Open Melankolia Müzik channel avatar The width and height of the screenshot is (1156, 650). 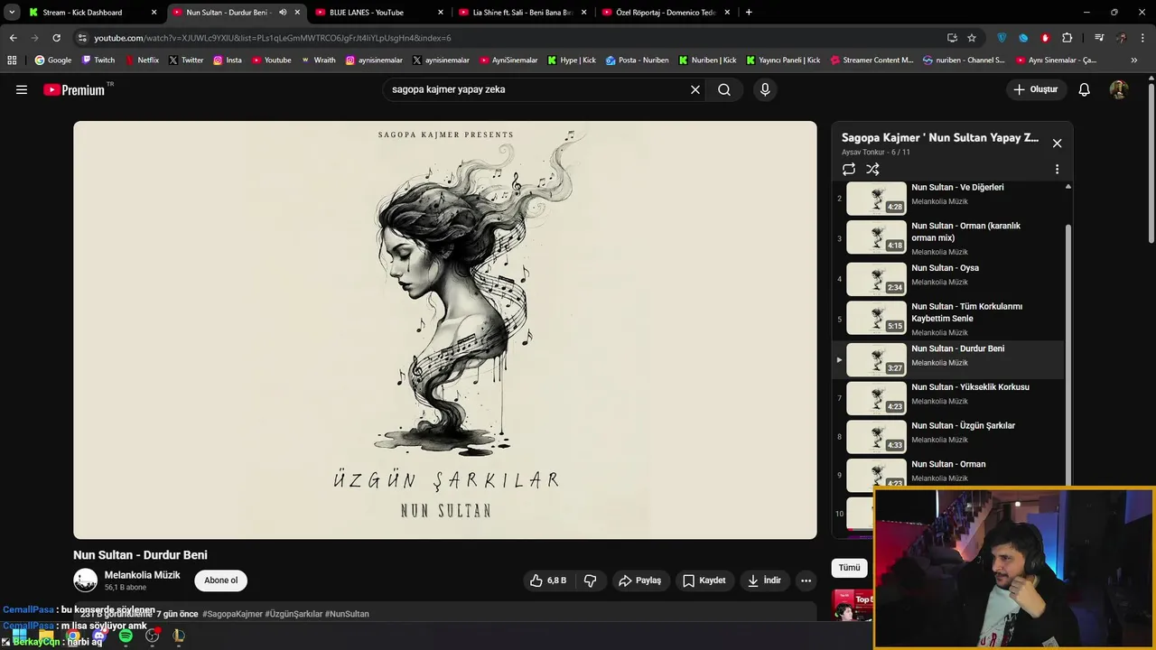(x=86, y=580)
